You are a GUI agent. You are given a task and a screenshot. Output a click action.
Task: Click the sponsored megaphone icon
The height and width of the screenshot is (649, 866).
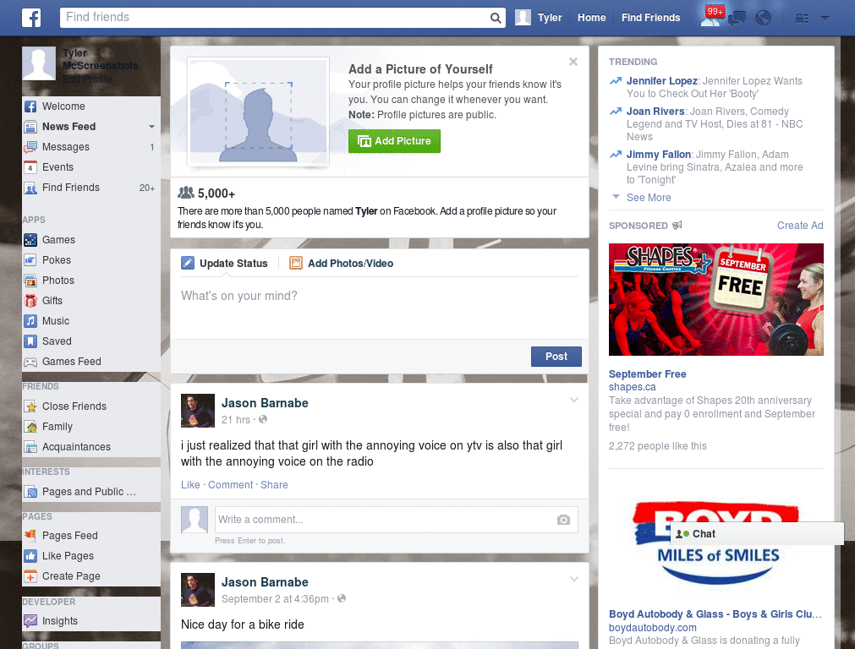click(x=677, y=225)
